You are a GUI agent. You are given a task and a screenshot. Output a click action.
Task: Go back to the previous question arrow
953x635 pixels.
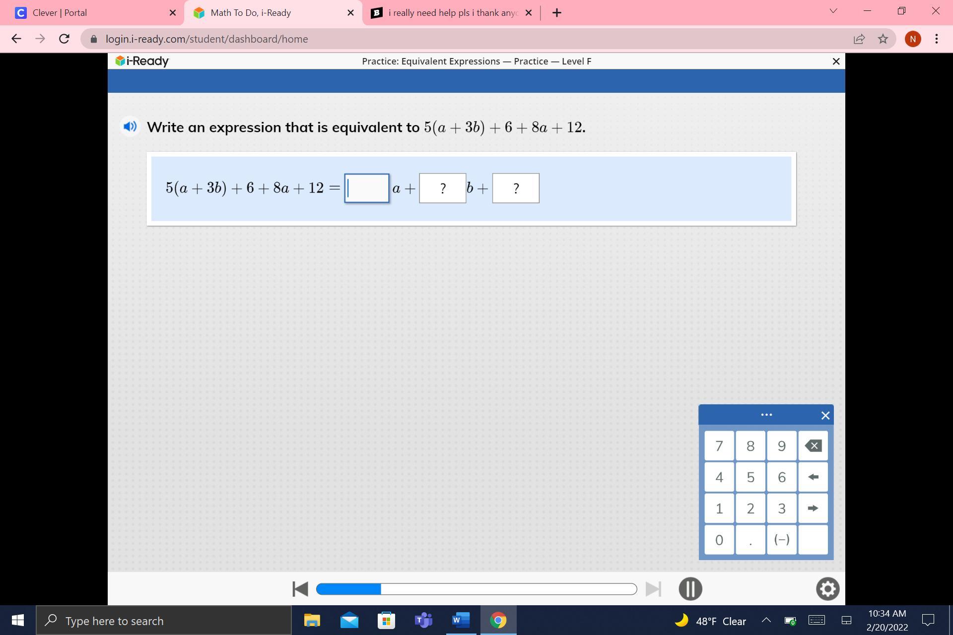tap(300, 589)
